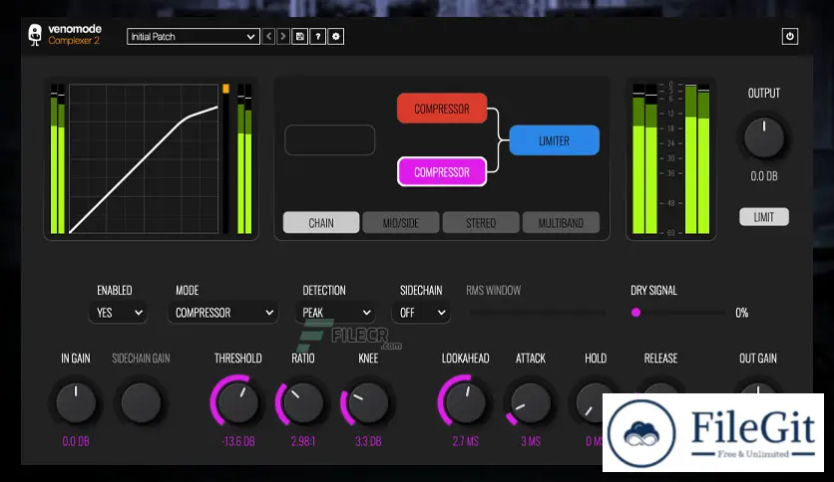Click the venomode robot logo icon

(x=35, y=35)
